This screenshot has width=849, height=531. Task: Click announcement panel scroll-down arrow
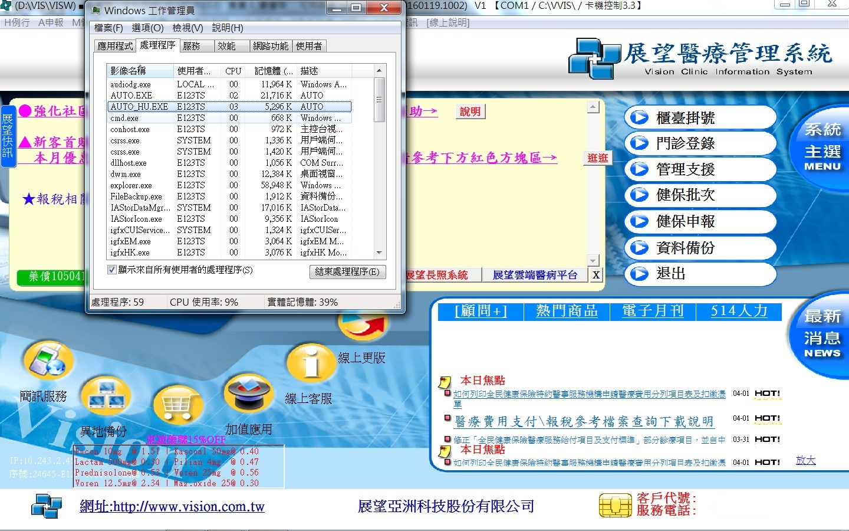[x=594, y=260]
